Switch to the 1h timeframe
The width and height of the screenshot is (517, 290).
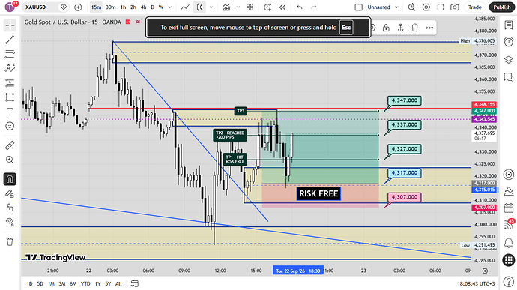point(124,7)
